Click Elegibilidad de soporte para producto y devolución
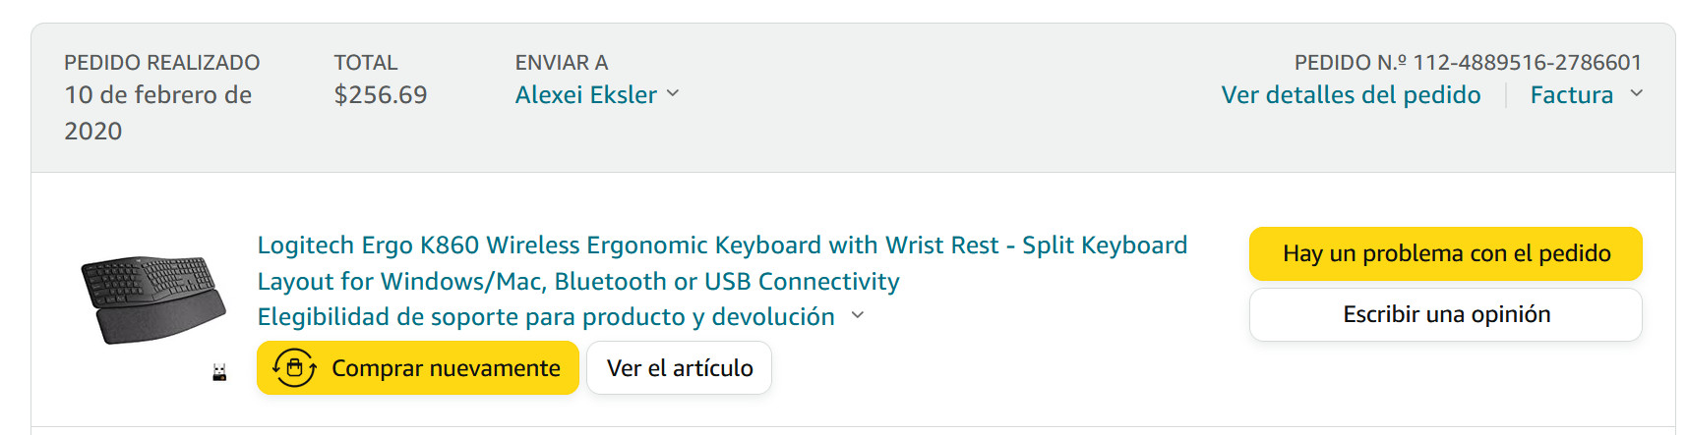This screenshot has height=435, width=1687. point(546,317)
